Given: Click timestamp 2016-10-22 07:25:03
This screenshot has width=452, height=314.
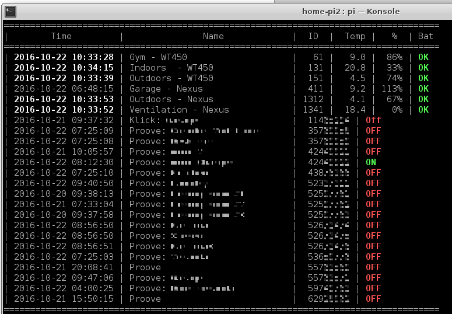Looking at the screenshot, I should pos(64,257).
